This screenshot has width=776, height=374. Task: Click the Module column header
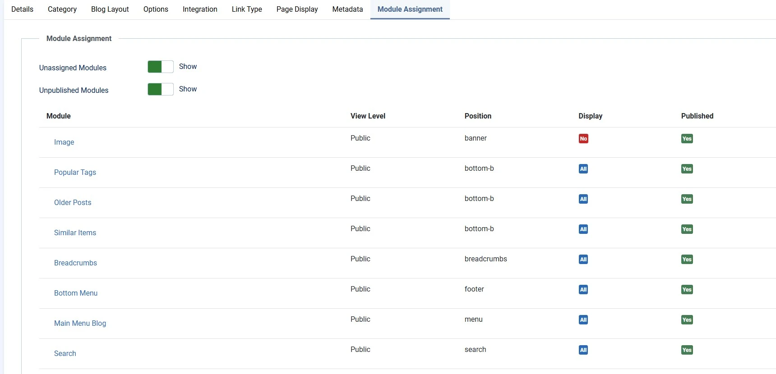click(x=59, y=116)
